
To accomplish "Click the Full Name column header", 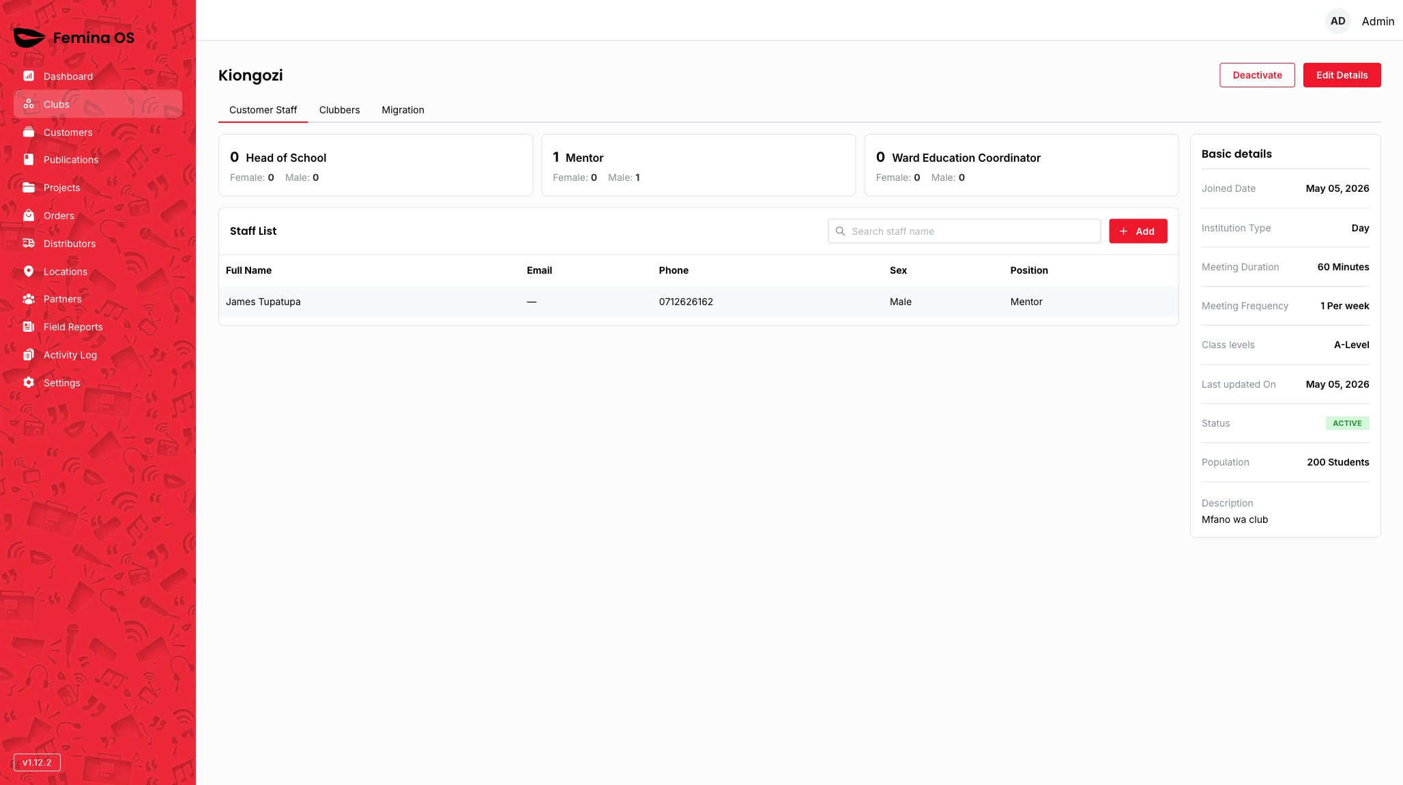I will 248,270.
